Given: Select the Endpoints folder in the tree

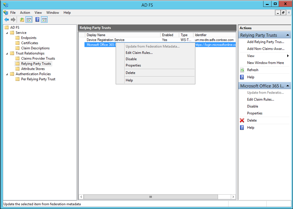Looking at the screenshot, I should point(28,38).
